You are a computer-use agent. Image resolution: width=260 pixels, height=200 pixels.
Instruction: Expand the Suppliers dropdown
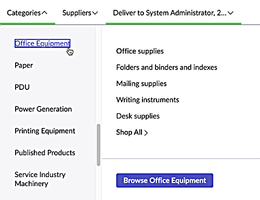pos(80,13)
